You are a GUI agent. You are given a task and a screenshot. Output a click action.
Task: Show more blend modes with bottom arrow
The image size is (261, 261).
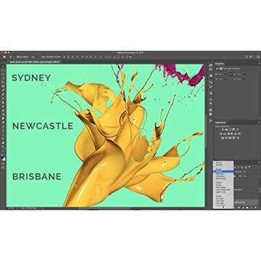tap(223, 207)
